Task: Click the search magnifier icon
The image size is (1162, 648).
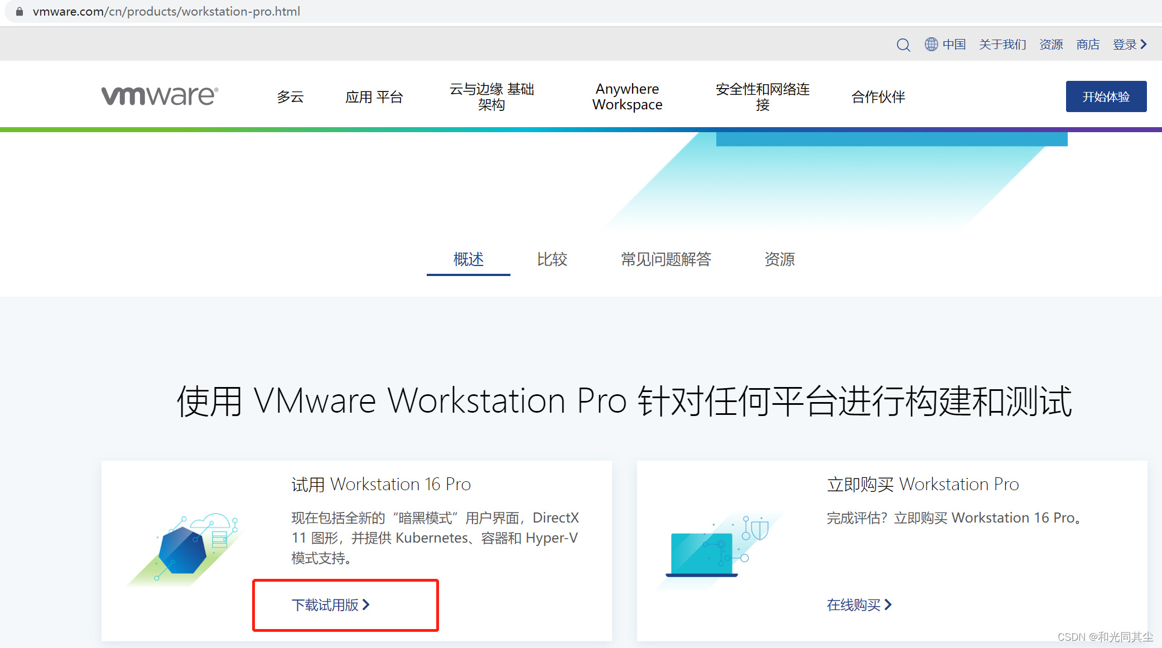Action: [903, 45]
